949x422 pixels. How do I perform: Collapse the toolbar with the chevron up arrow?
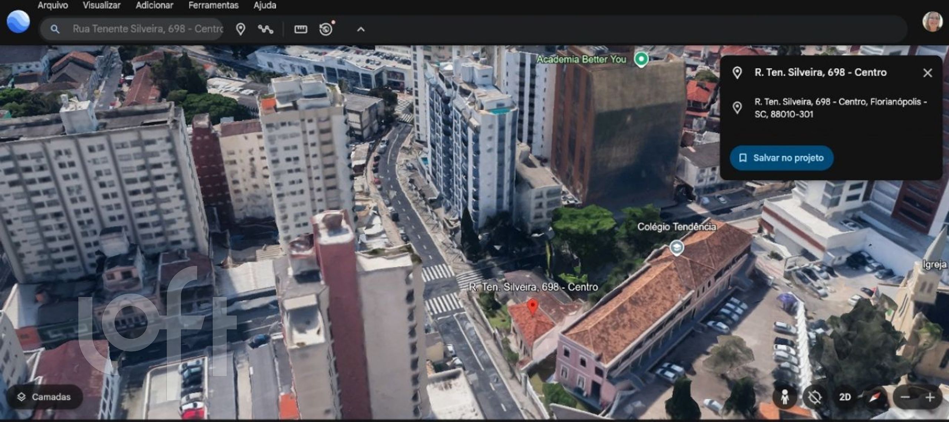click(x=361, y=29)
